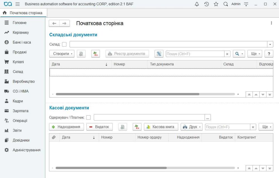Go back with the left arrow

click(54, 23)
